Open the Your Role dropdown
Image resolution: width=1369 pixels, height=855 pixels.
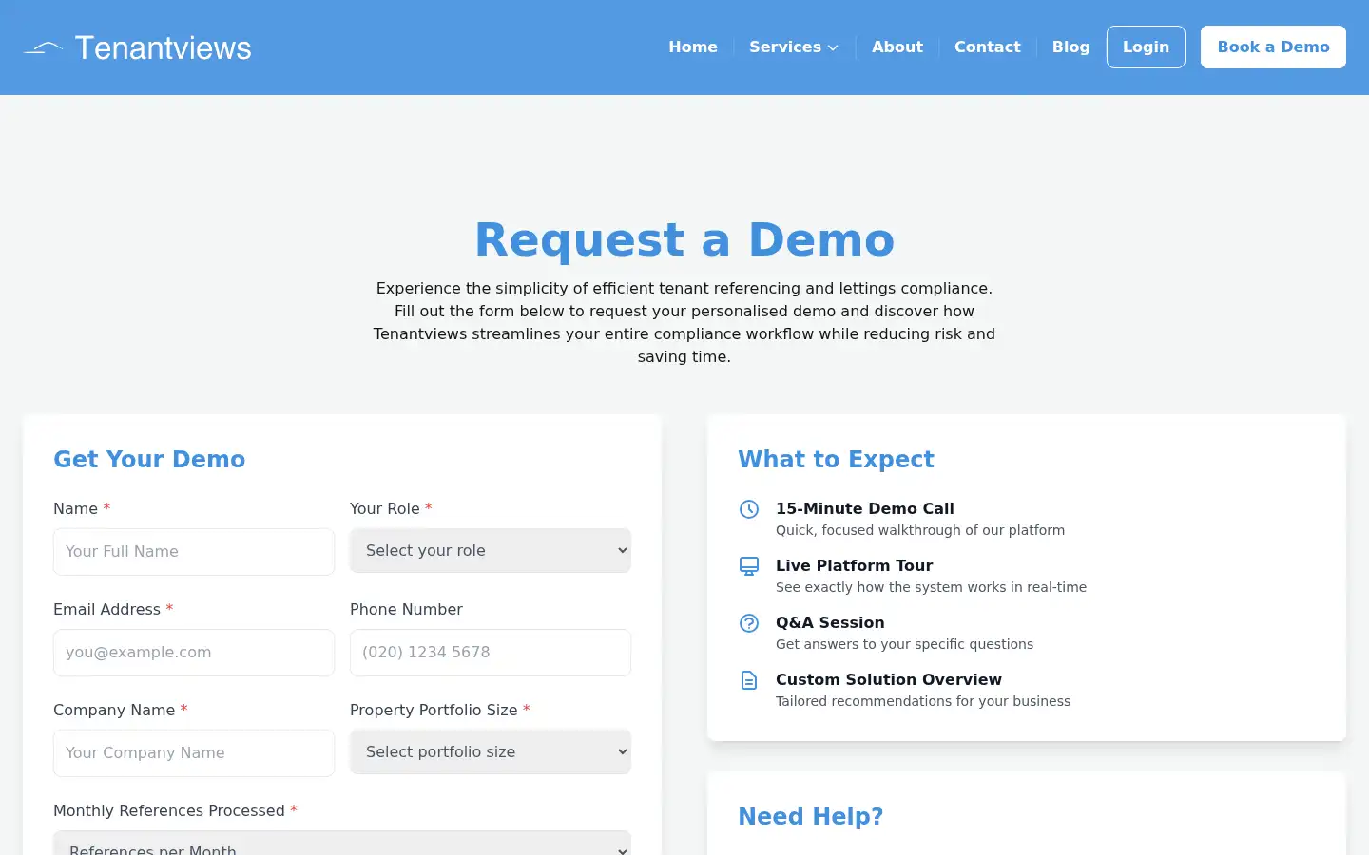point(491,551)
